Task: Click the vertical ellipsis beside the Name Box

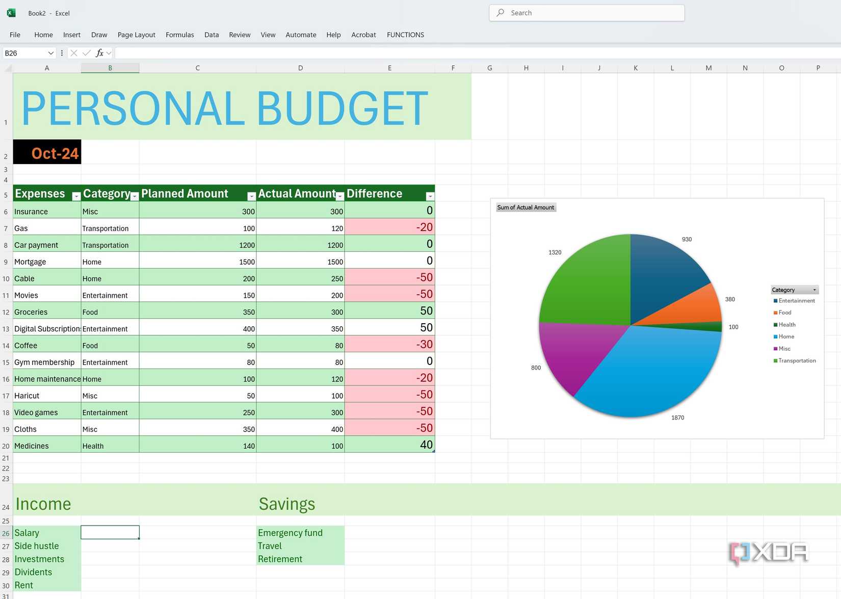Action: (61, 53)
